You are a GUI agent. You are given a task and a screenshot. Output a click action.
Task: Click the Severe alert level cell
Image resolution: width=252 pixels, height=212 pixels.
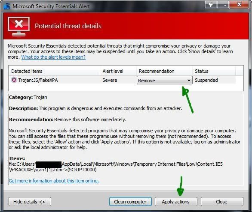[110, 80]
